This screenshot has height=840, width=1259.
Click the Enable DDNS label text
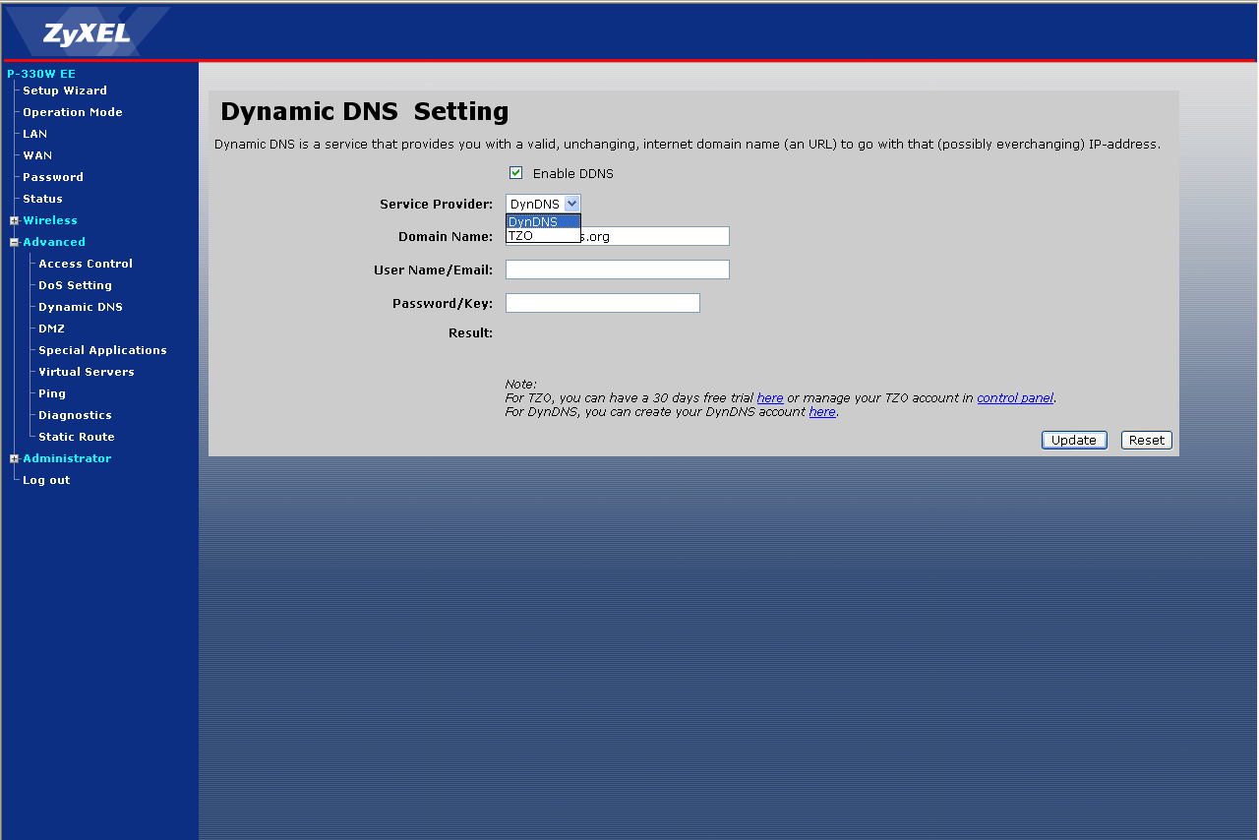[x=573, y=174]
